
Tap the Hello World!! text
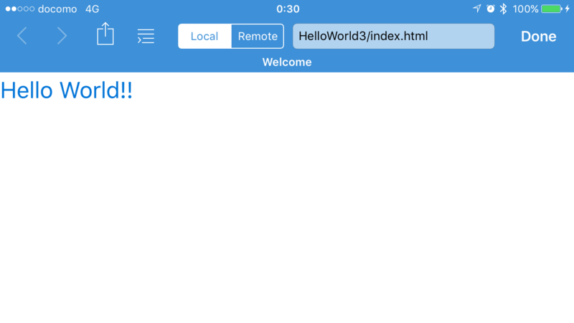tap(67, 90)
